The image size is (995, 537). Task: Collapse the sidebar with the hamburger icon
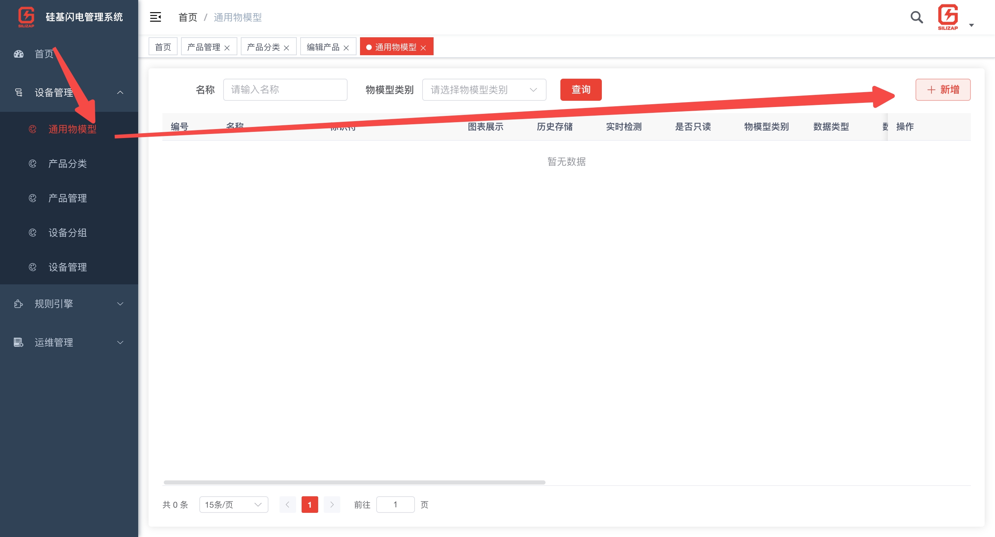(x=155, y=17)
